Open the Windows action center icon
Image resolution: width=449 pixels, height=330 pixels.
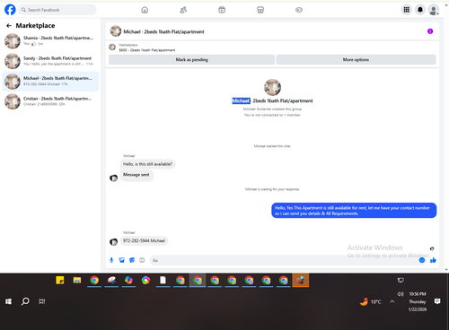click(x=437, y=301)
